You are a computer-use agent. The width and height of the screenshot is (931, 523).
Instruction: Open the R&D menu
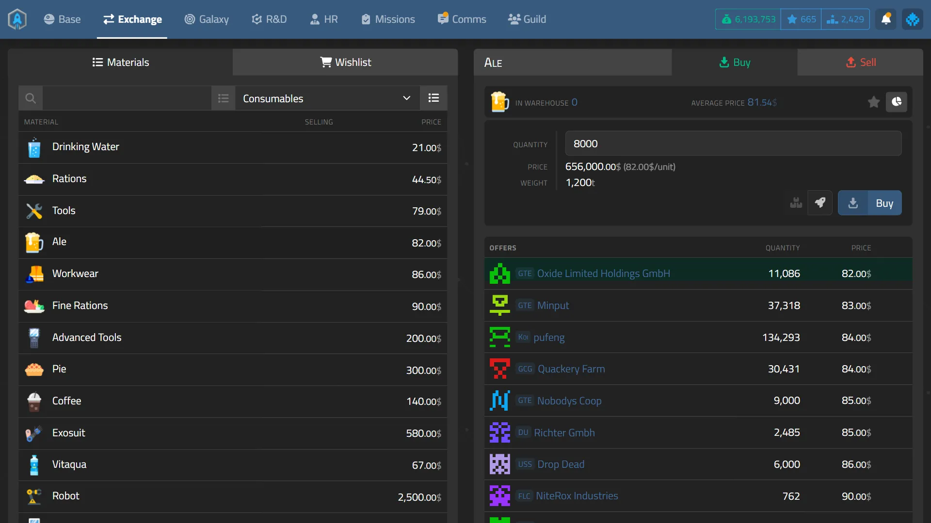pyautogui.click(x=269, y=19)
